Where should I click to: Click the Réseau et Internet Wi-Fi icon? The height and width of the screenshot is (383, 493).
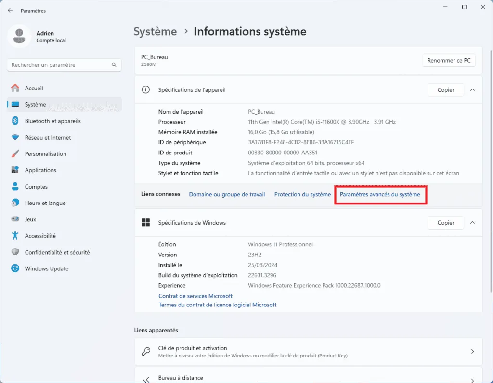point(15,137)
